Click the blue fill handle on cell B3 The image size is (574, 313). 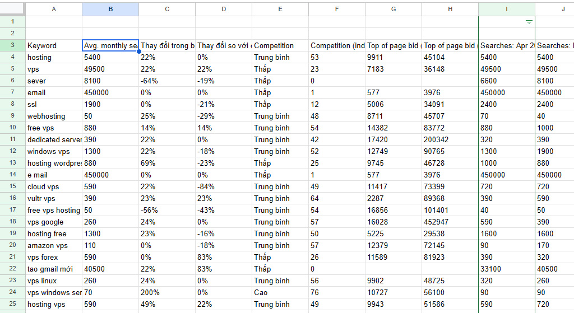pos(138,52)
